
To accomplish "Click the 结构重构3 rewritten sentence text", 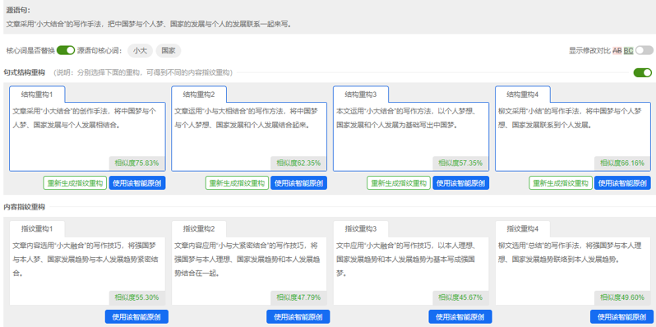I will click(406, 118).
